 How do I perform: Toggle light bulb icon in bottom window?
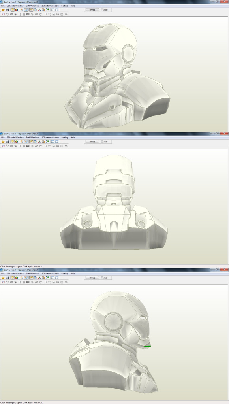(12, 278)
